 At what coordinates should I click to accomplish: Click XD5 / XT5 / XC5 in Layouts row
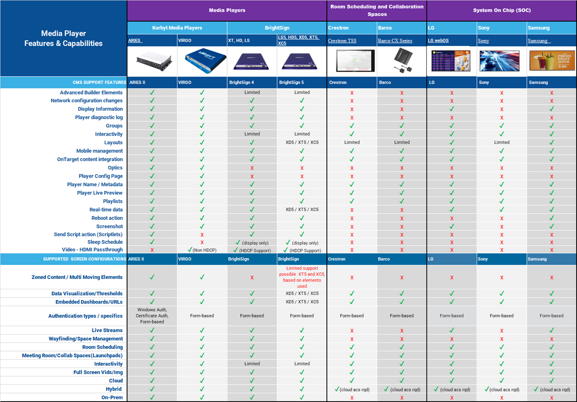[x=302, y=142]
